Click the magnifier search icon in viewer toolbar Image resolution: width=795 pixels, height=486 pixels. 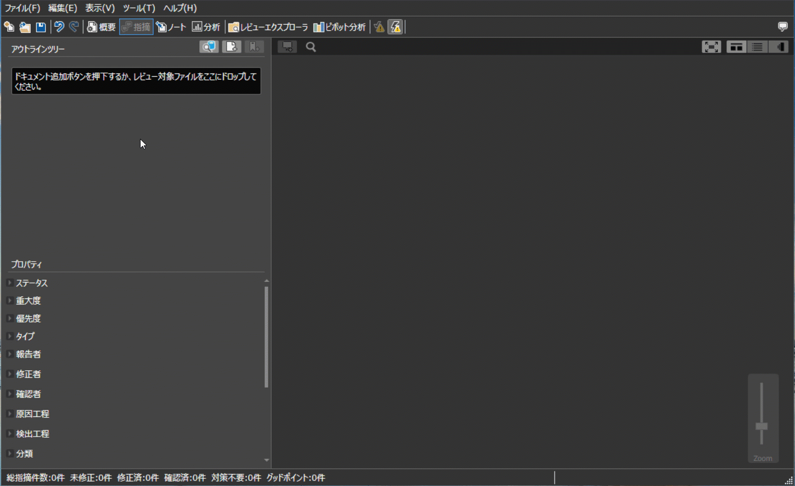coord(311,47)
